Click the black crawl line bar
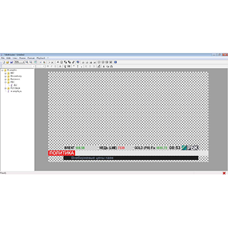The width and height of the screenshot is (228, 228). point(131,158)
